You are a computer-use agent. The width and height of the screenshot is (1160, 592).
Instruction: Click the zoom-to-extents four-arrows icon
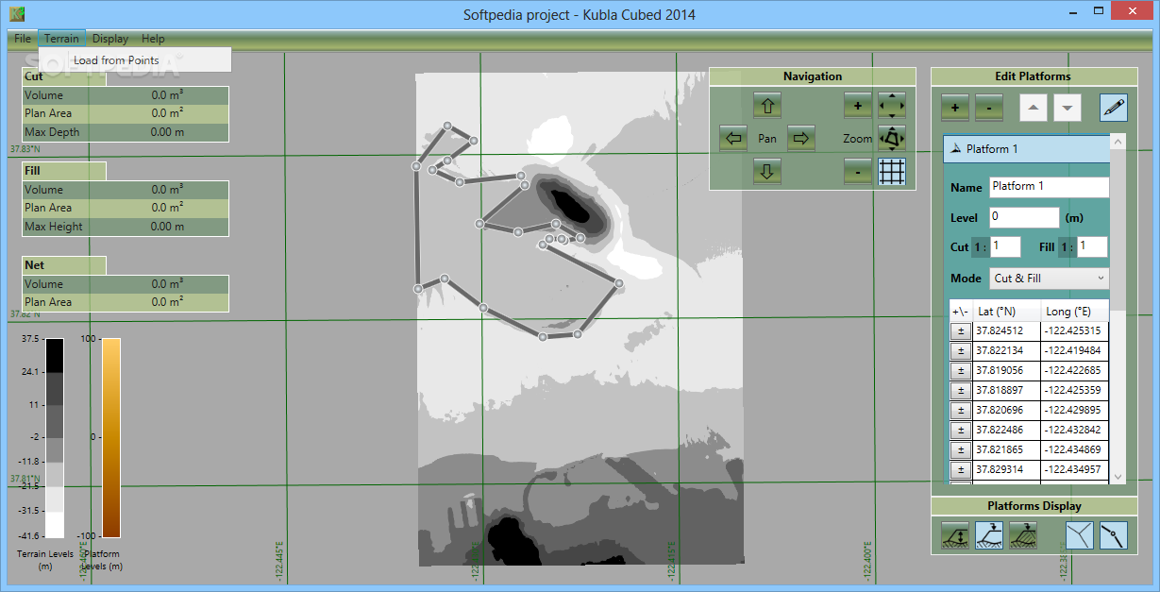tap(892, 106)
